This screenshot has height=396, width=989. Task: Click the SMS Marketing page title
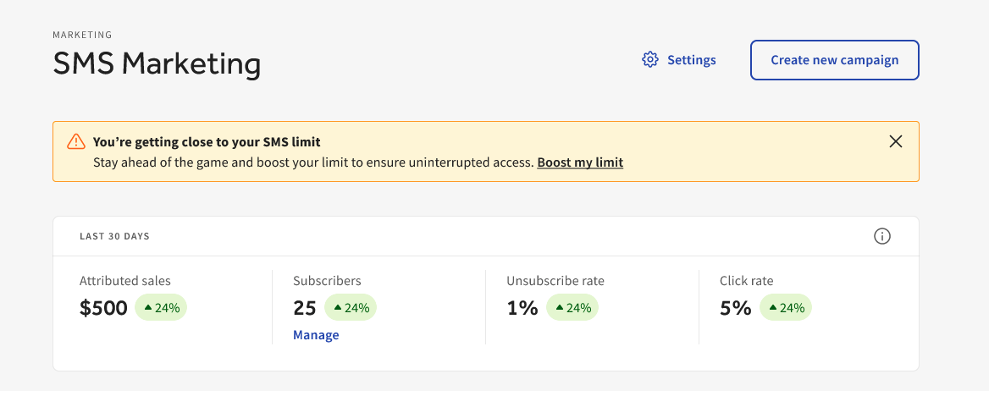[157, 64]
